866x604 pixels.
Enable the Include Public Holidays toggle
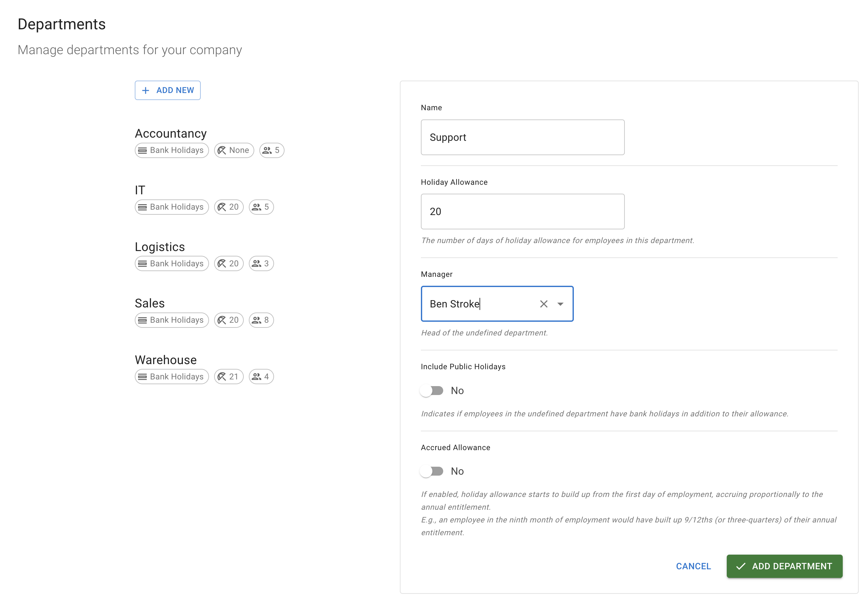click(432, 391)
